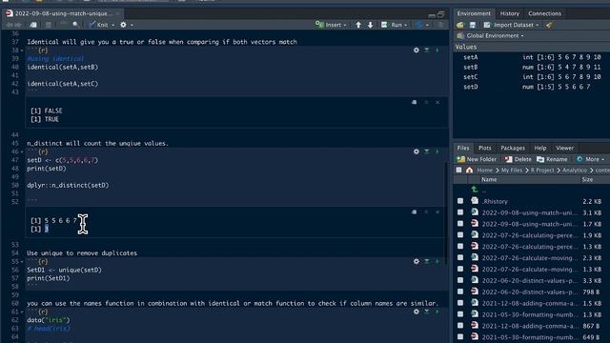The width and height of the screenshot is (610, 343).
Task: Click Rename in Files pane
Action: click(552, 159)
